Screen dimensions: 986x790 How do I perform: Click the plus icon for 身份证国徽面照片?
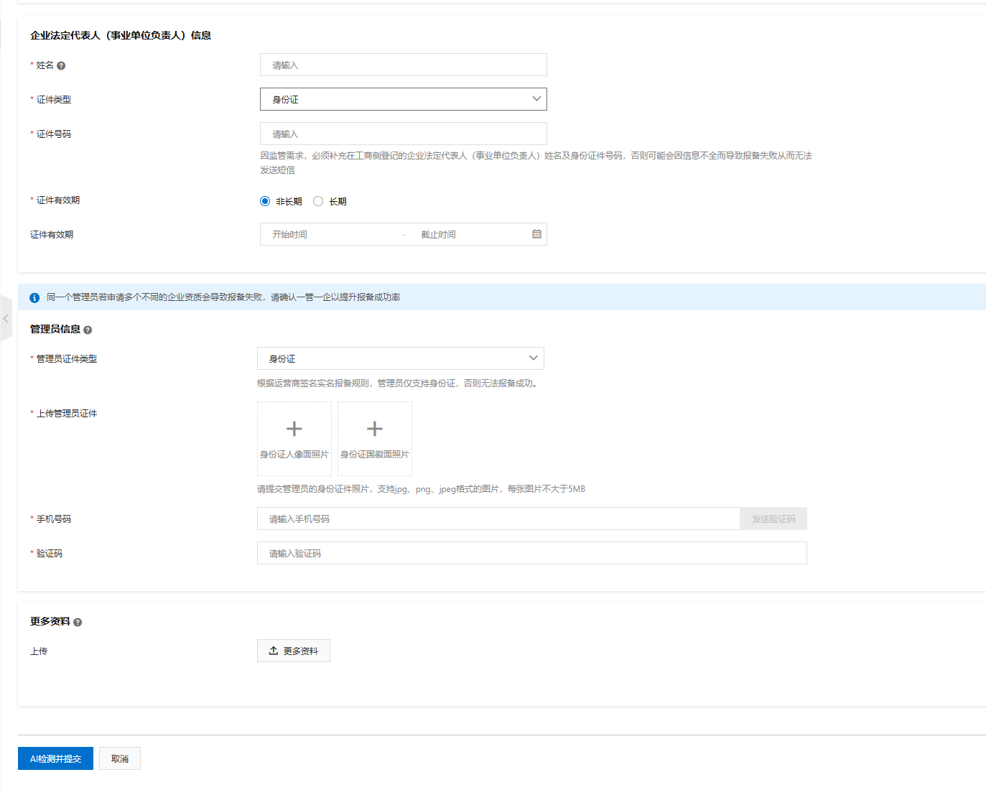coord(375,429)
